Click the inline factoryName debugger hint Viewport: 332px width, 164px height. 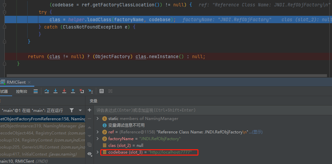point(227,20)
